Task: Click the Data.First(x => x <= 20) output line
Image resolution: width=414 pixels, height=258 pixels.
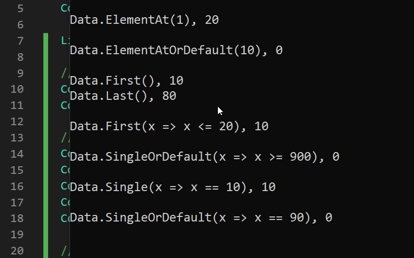Action: pyautogui.click(x=169, y=126)
